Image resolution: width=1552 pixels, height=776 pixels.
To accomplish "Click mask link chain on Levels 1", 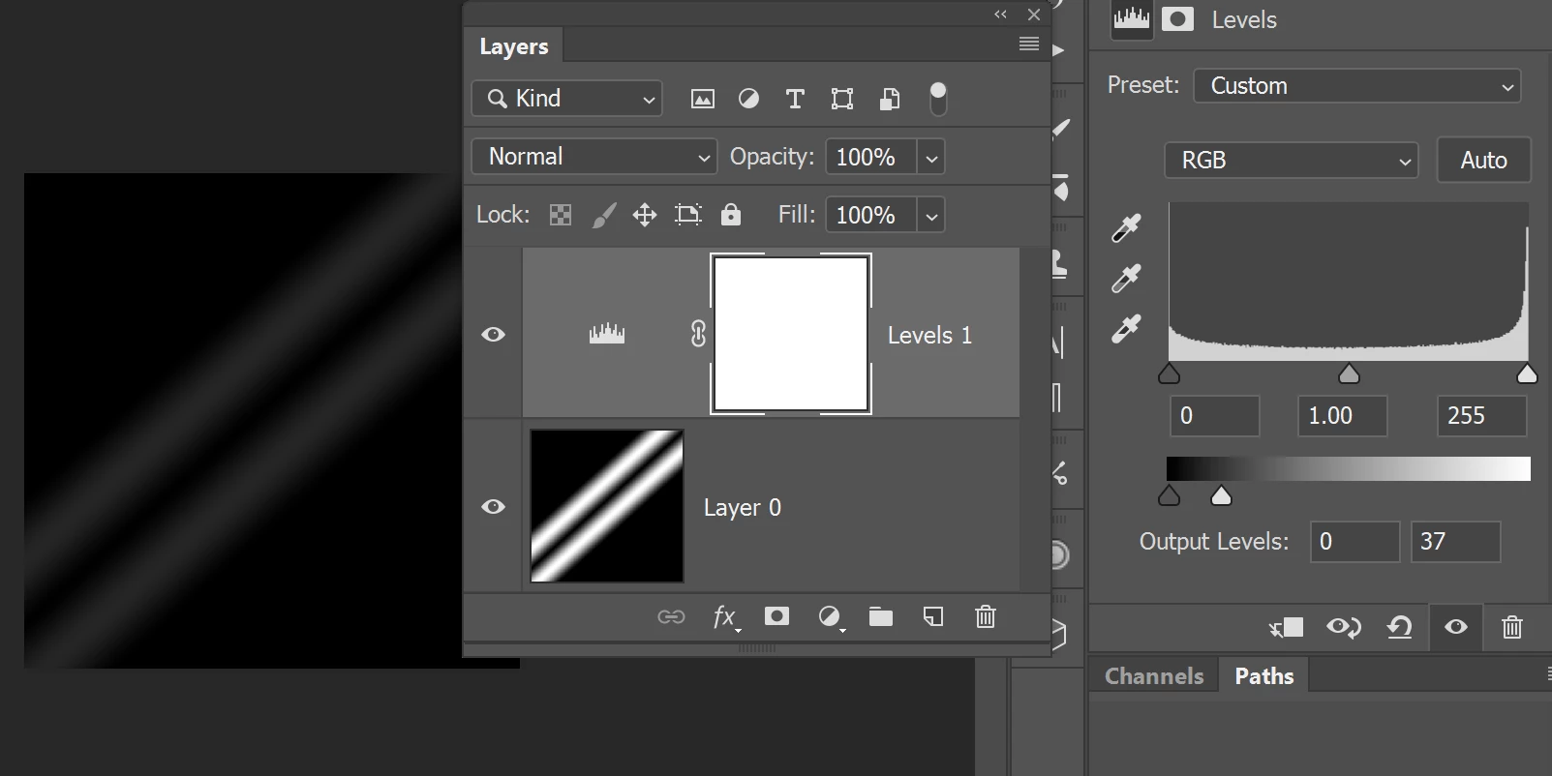I will click(698, 334).
